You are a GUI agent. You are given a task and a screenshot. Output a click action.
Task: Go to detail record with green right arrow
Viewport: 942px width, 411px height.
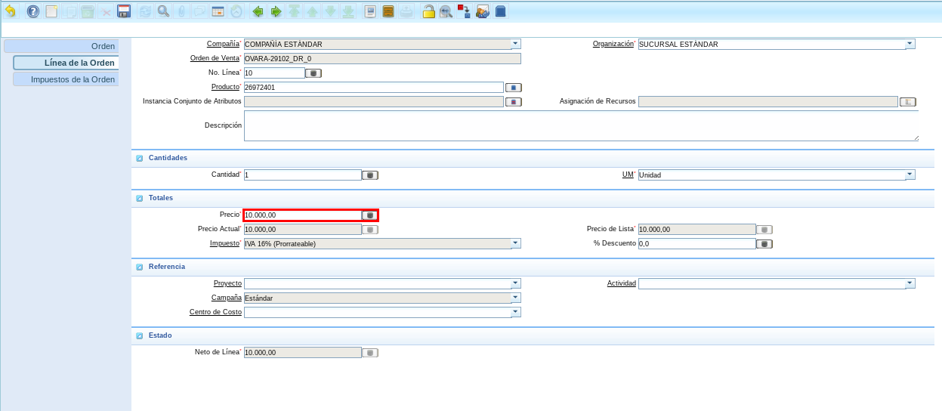click(x=276, y=11)
